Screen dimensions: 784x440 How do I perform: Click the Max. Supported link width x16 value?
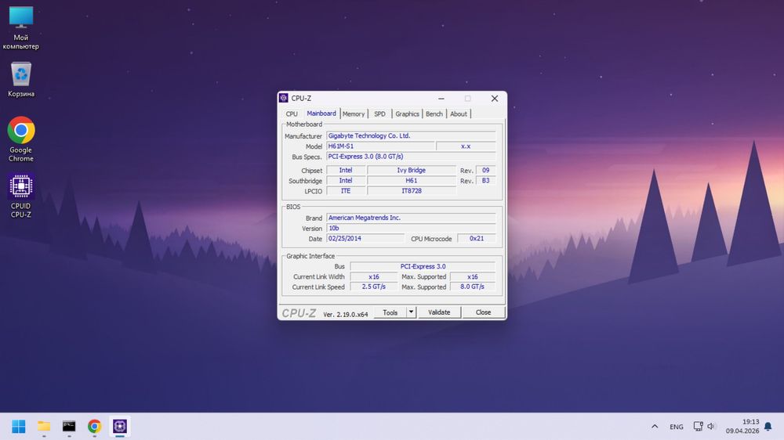click(x=472, y=276)
